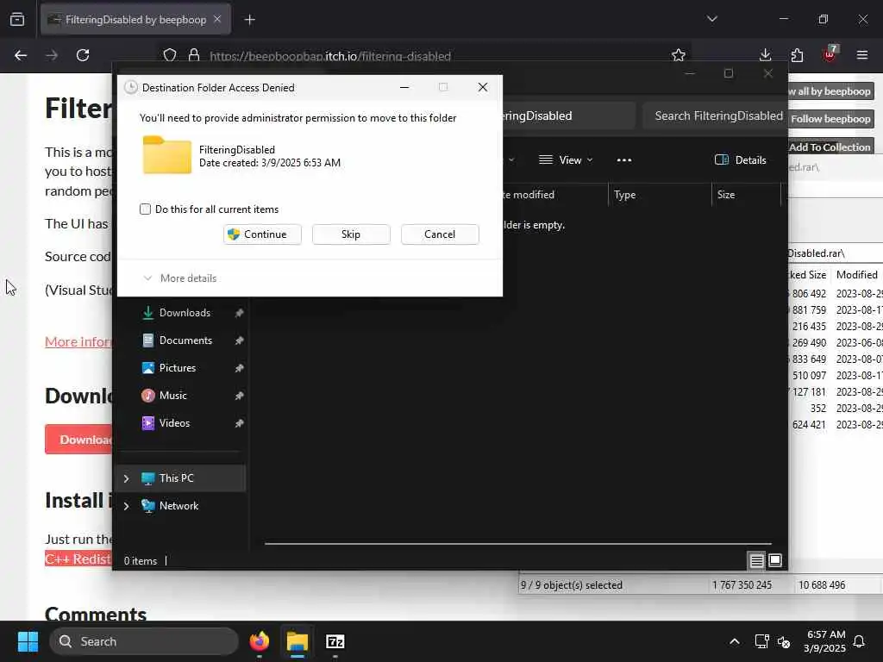Click Add To Collection button
The height and width of the screenshot is (662, 883).
coord(830,147)
